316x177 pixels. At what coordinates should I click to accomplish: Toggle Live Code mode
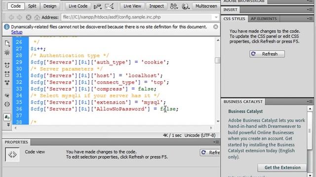point(78,6)
